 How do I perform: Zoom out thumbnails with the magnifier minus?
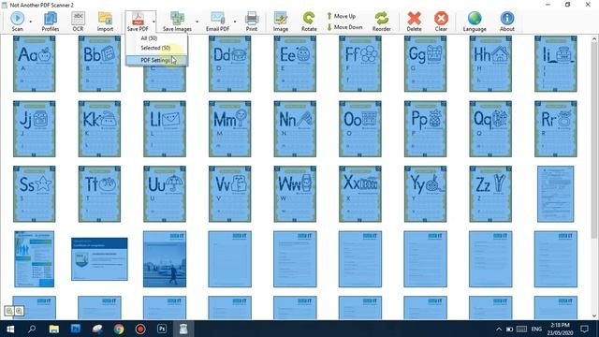[9, 311]
